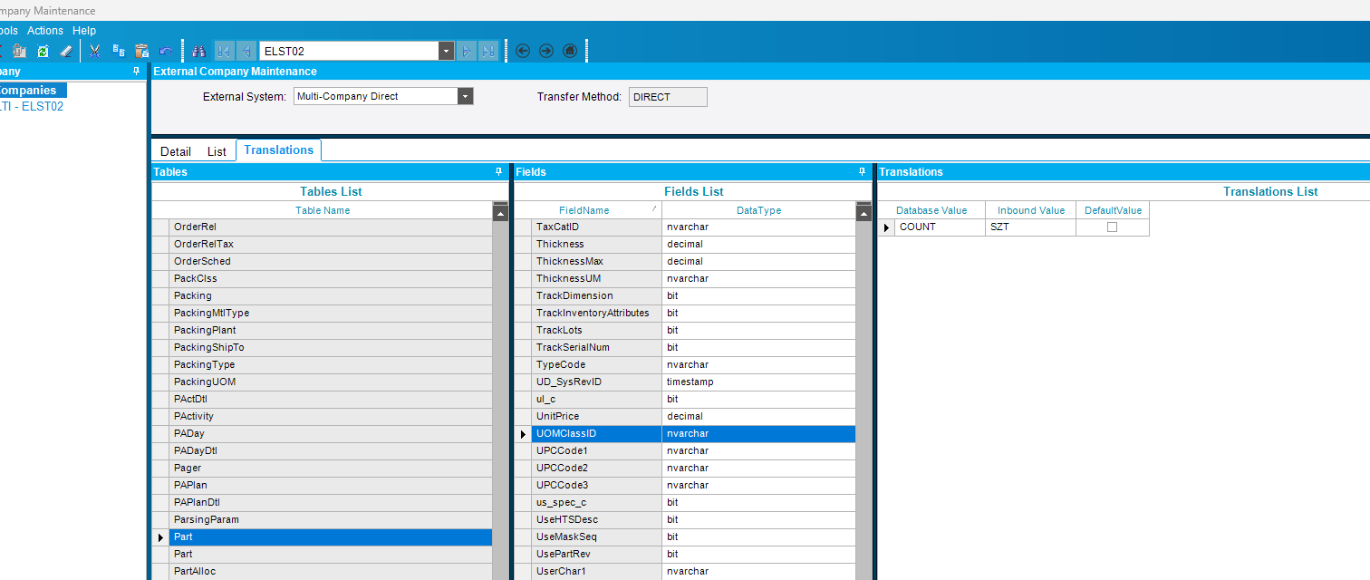
Task: Go to the Home circle icon
Action: [570, 51]
